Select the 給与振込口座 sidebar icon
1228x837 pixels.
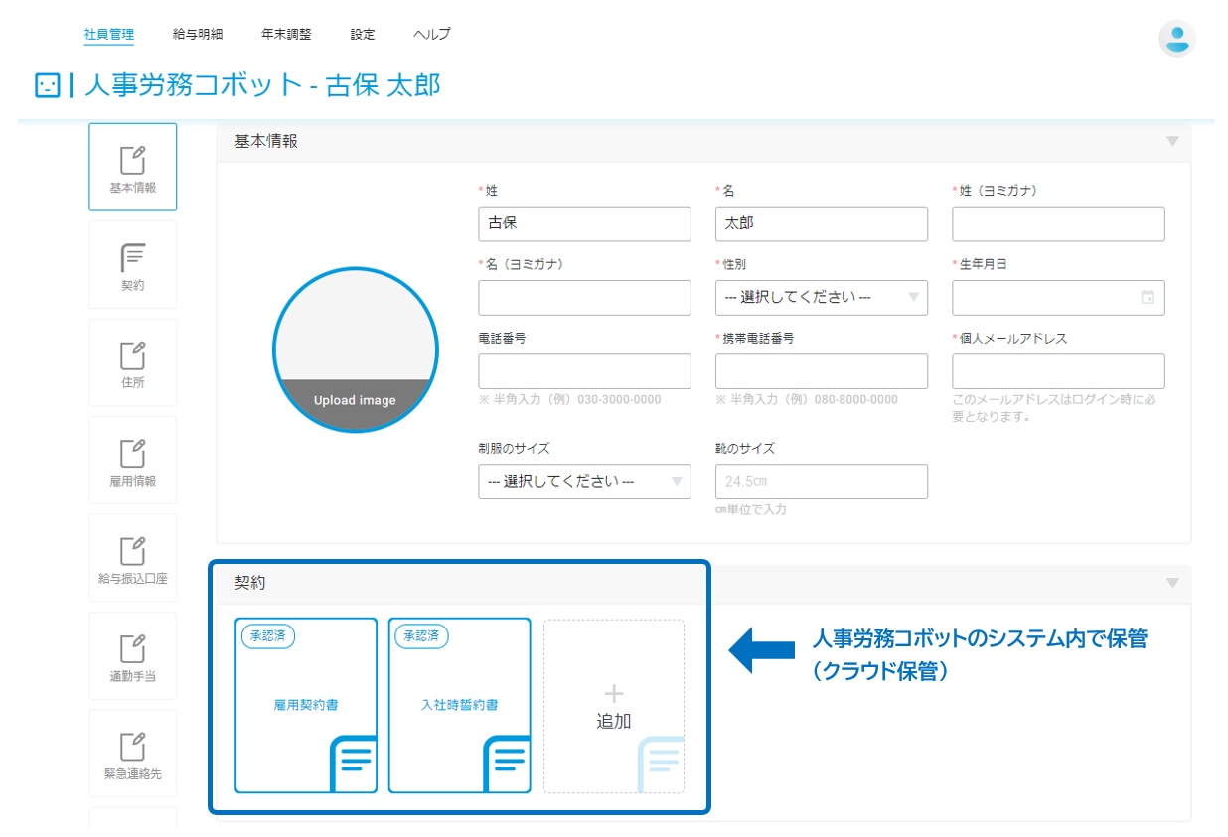point(133,558)
